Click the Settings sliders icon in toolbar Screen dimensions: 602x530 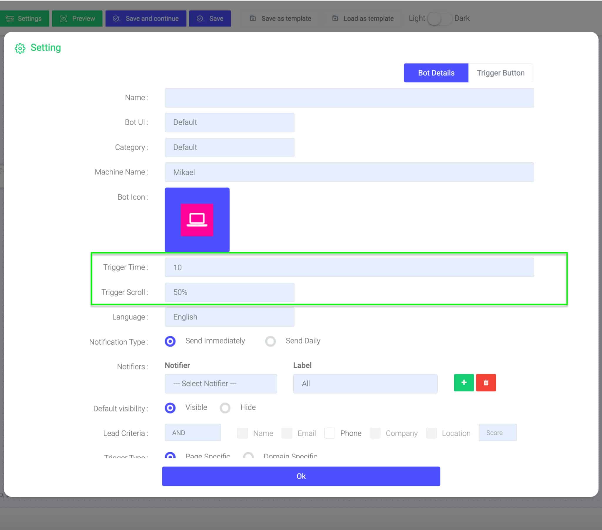(x=10, y=18)
